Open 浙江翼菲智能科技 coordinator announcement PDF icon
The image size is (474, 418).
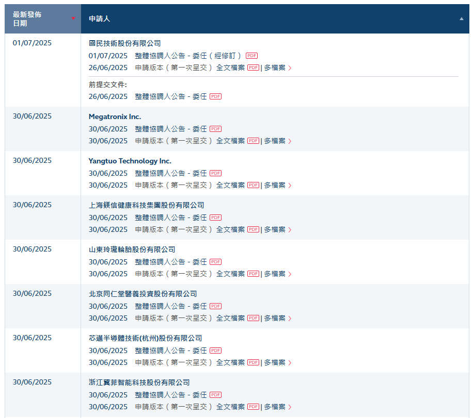tap(215, 395)
